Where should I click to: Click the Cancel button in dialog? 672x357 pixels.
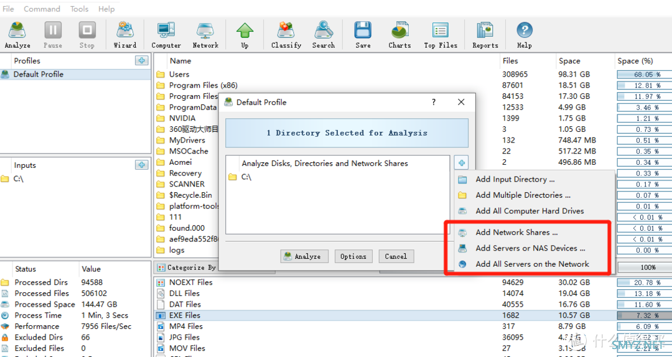pyautogui.click(x=396, y=256)
